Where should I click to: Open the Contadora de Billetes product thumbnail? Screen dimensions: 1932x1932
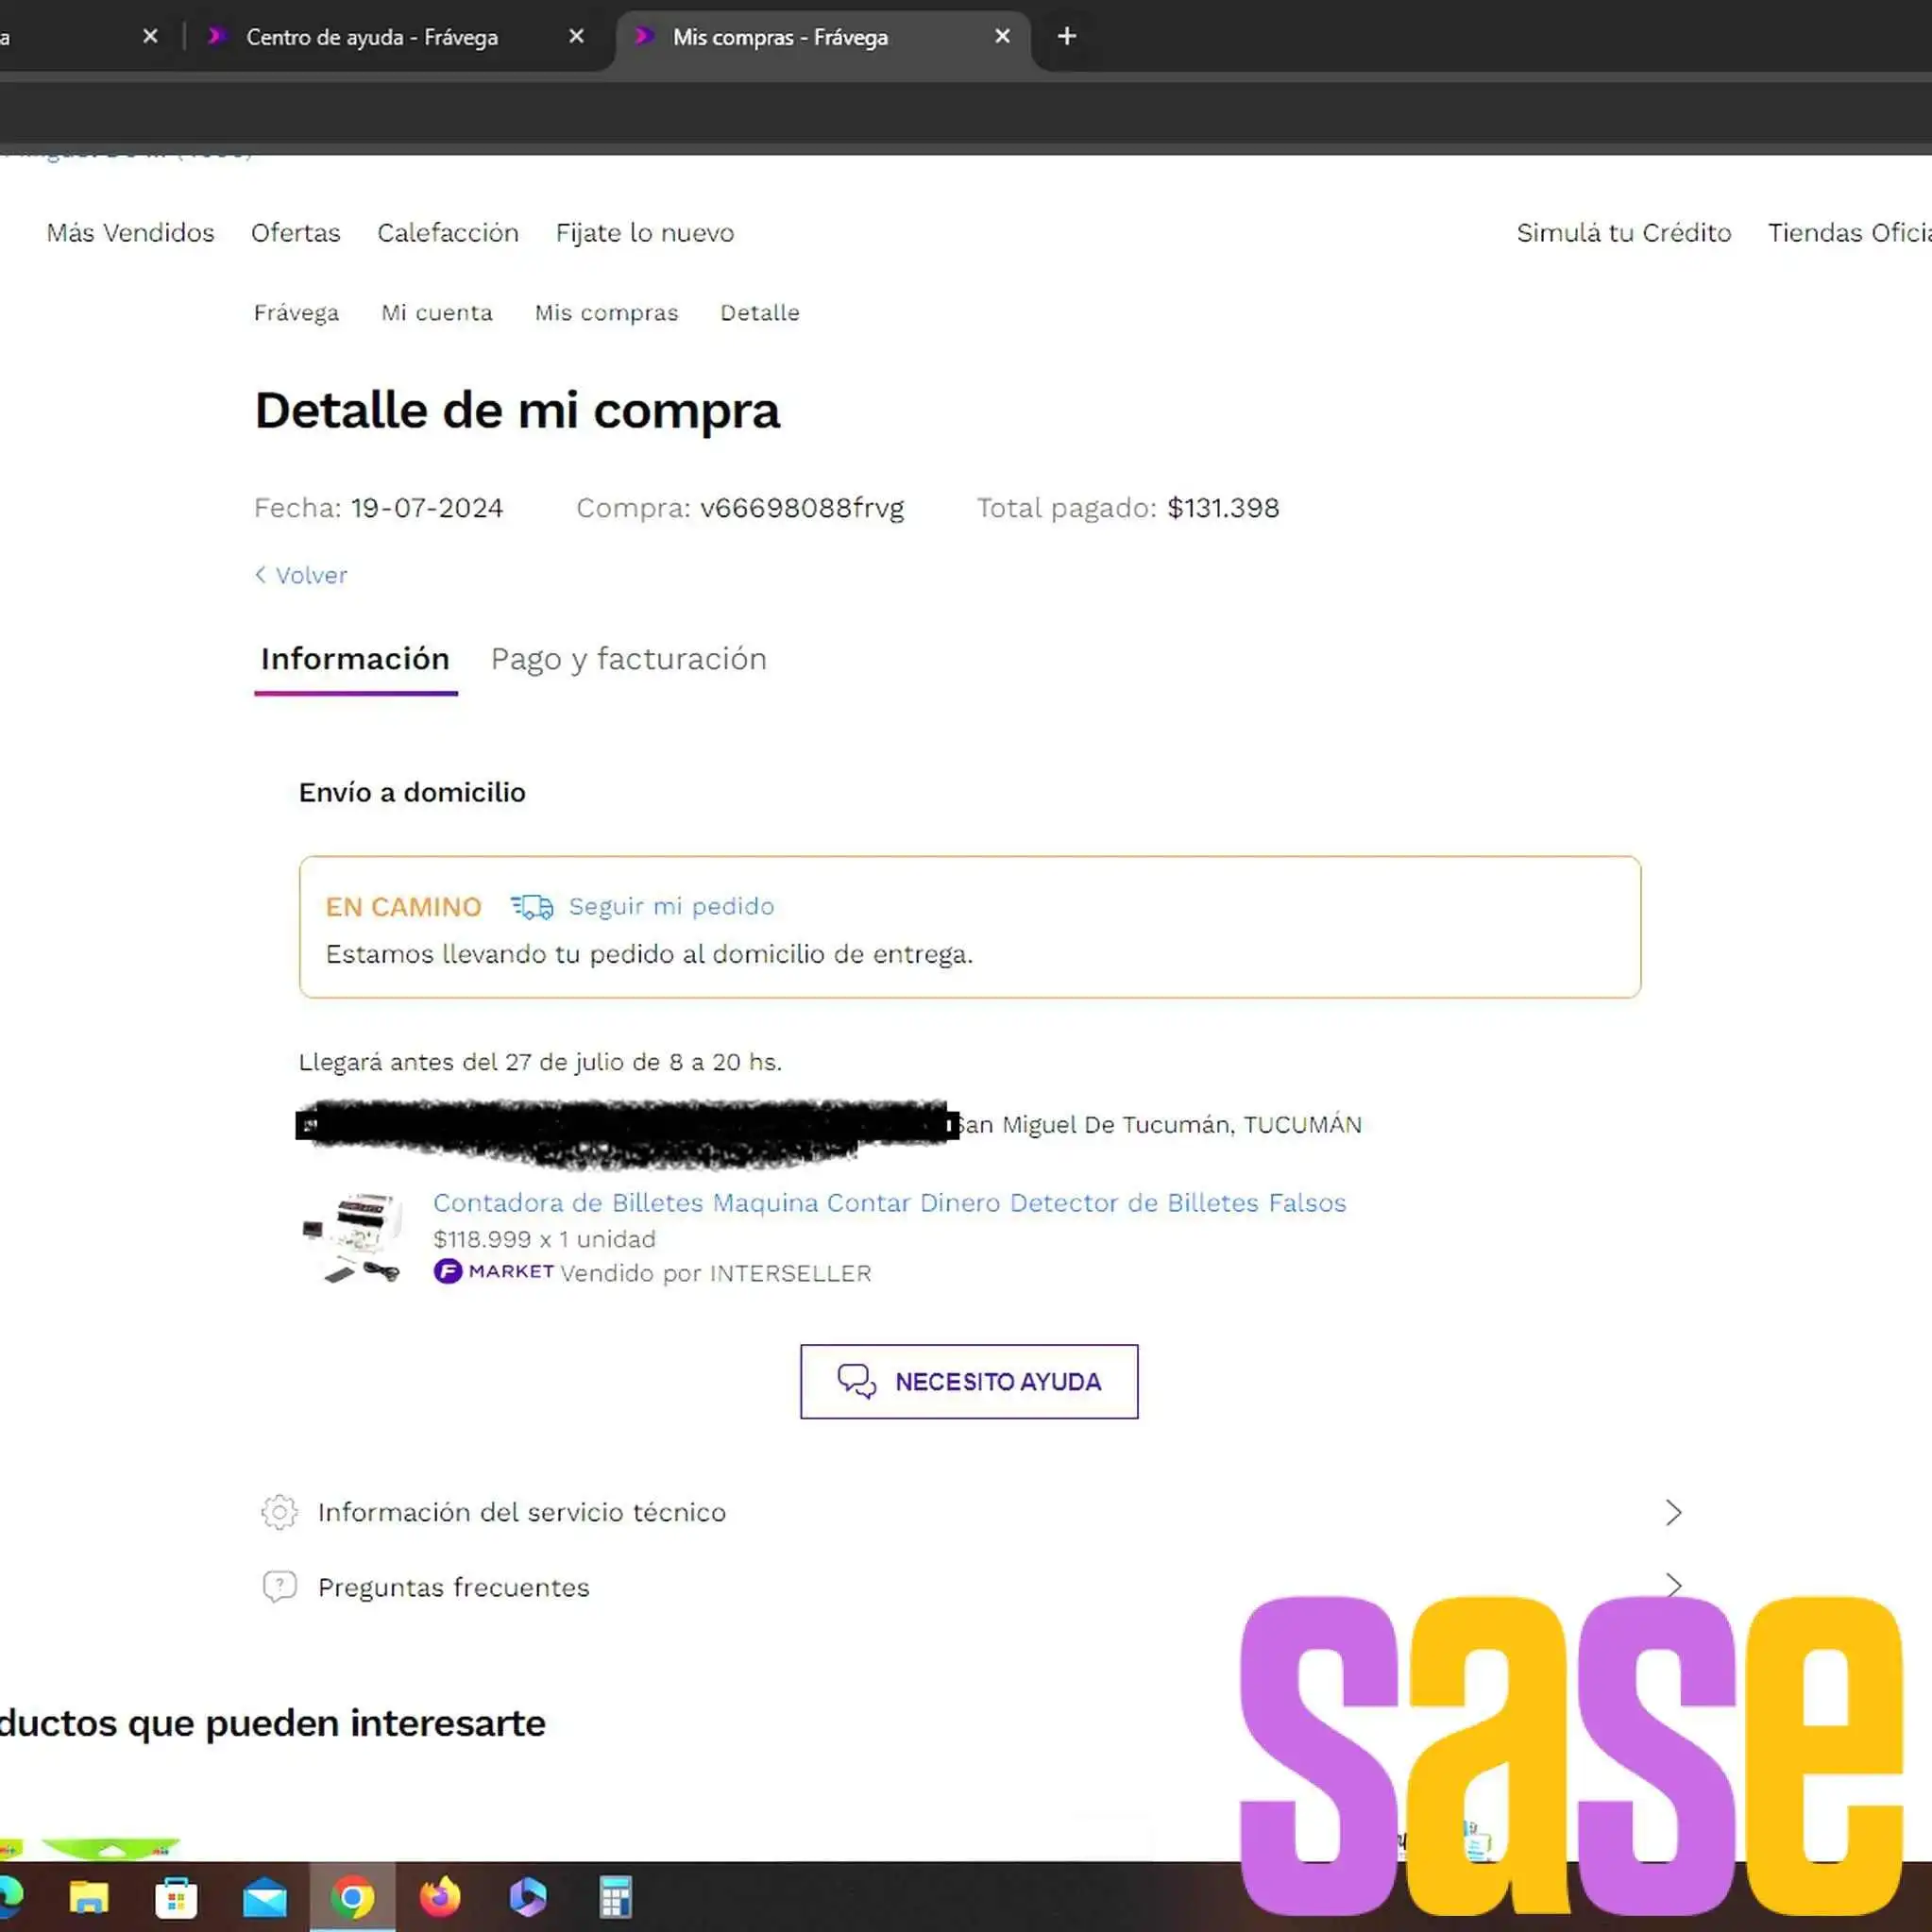pyautogui.click(x=352, y=1237)
